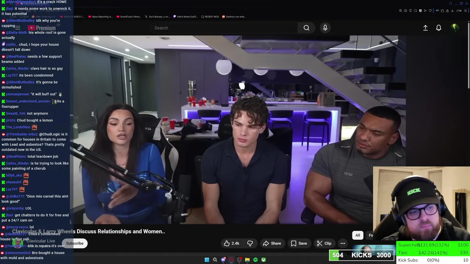Click the browser send/flow arrow icon
This screenshot has height=264, width=470.
click(425, 11)
